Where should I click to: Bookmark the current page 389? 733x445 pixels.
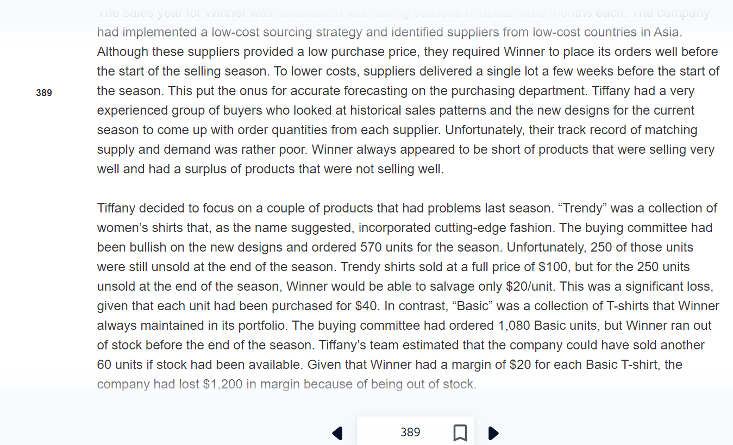pyautogui.click(x=460, y=433)
